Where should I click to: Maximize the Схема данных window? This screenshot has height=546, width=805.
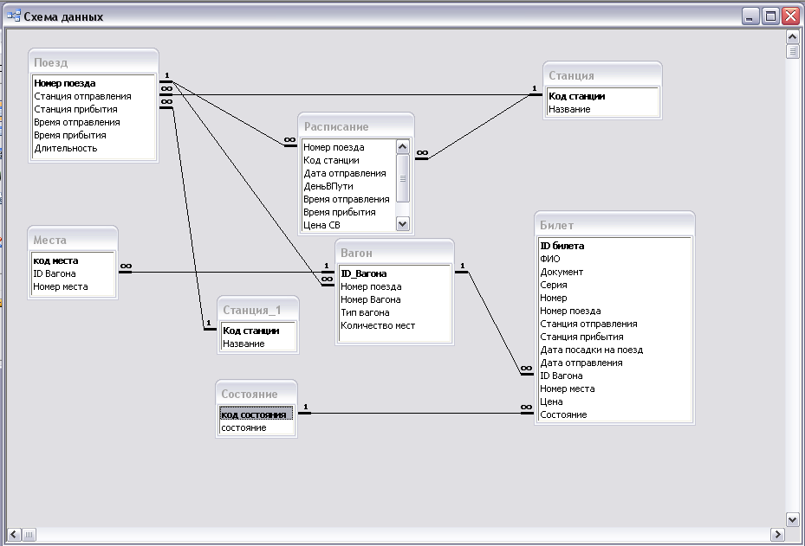click(770, 16)
